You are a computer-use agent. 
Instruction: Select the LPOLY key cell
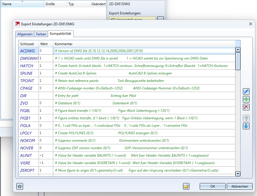(x=29, y=133)
